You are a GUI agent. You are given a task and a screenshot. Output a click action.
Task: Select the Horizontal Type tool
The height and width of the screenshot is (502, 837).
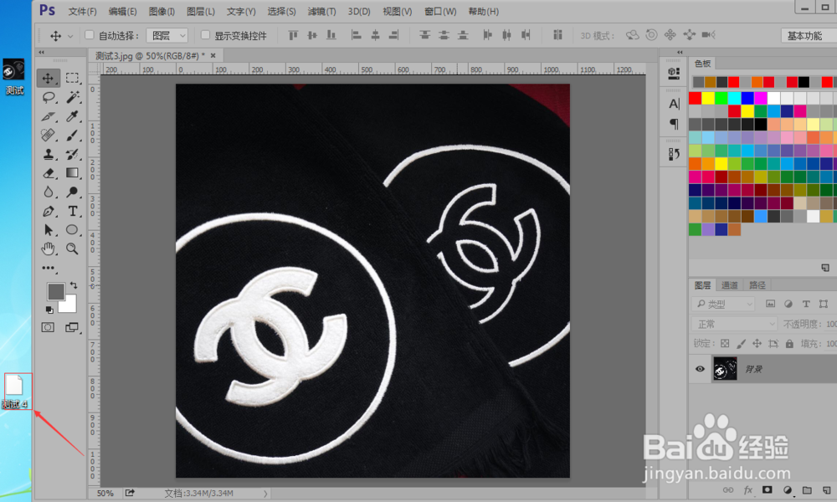(x=72, y=211)
